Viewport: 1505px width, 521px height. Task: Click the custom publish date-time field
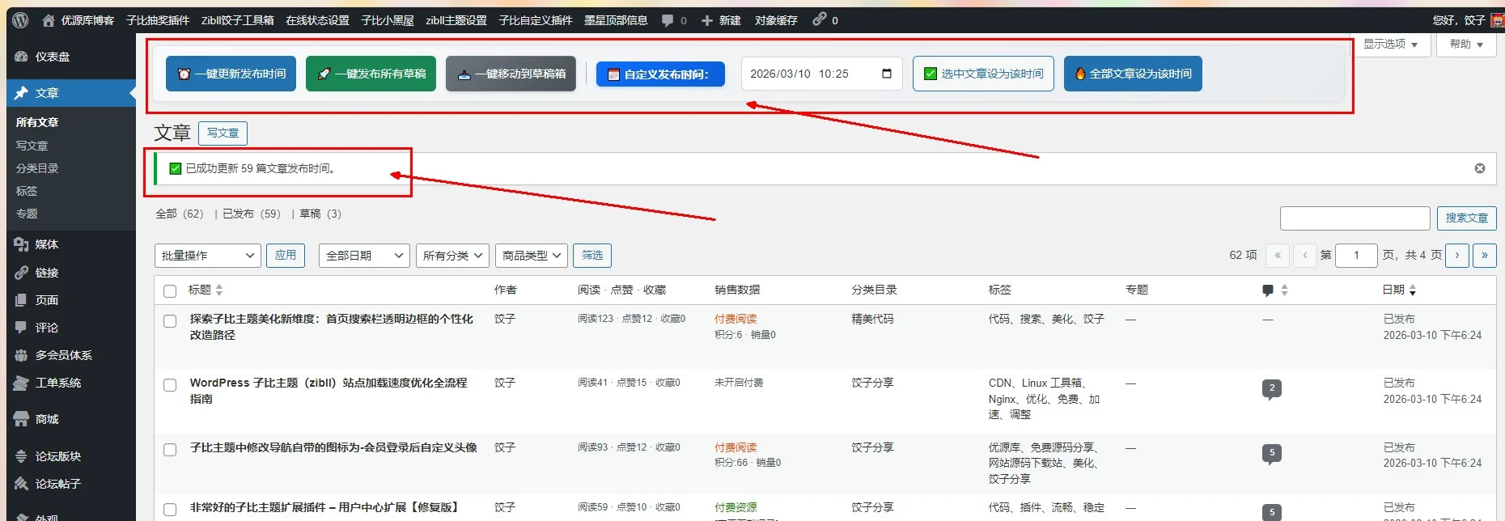point(821,74)
